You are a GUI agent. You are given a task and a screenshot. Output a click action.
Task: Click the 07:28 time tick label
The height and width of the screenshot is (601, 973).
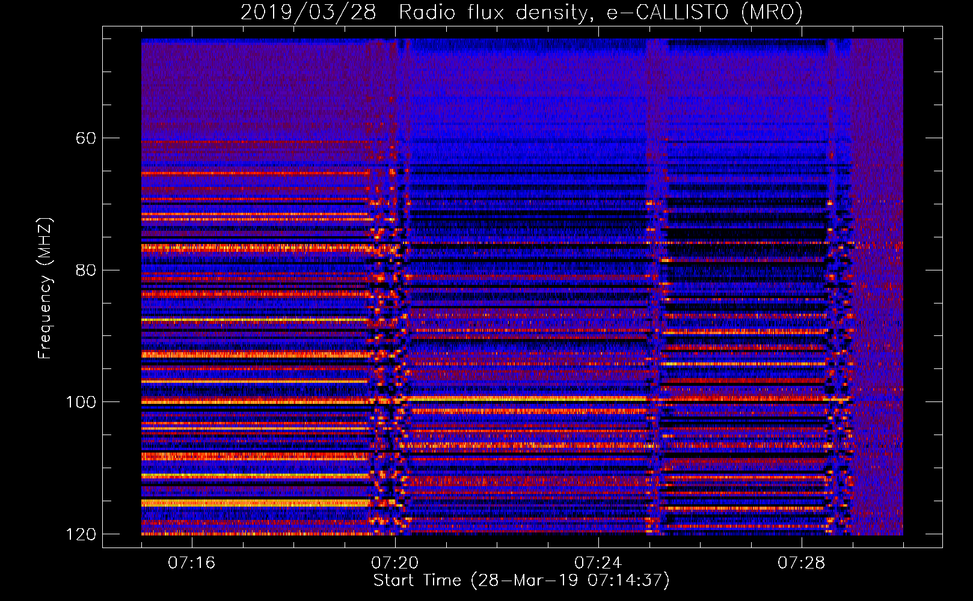pos(802,563)
